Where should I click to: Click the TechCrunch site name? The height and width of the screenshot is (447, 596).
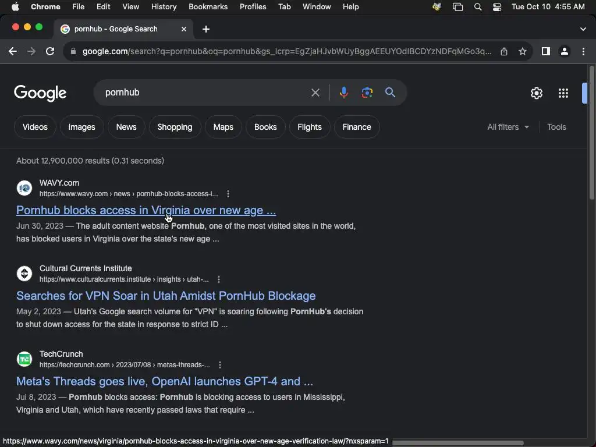[61, 354]
